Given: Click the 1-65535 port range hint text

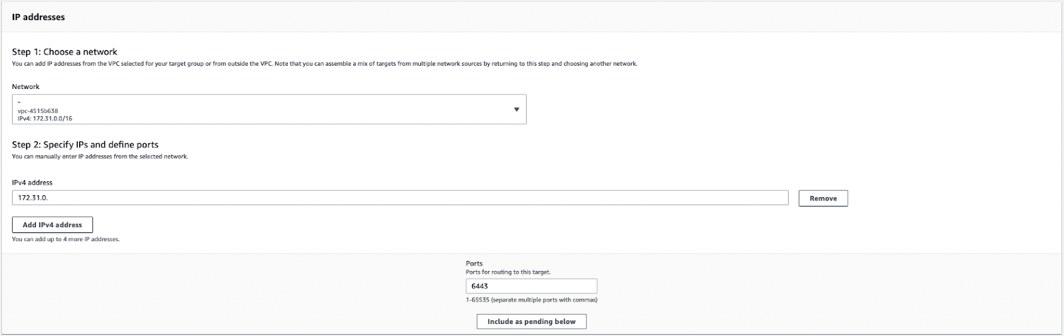Looking at the screenshot, I should tap(532, 300).
